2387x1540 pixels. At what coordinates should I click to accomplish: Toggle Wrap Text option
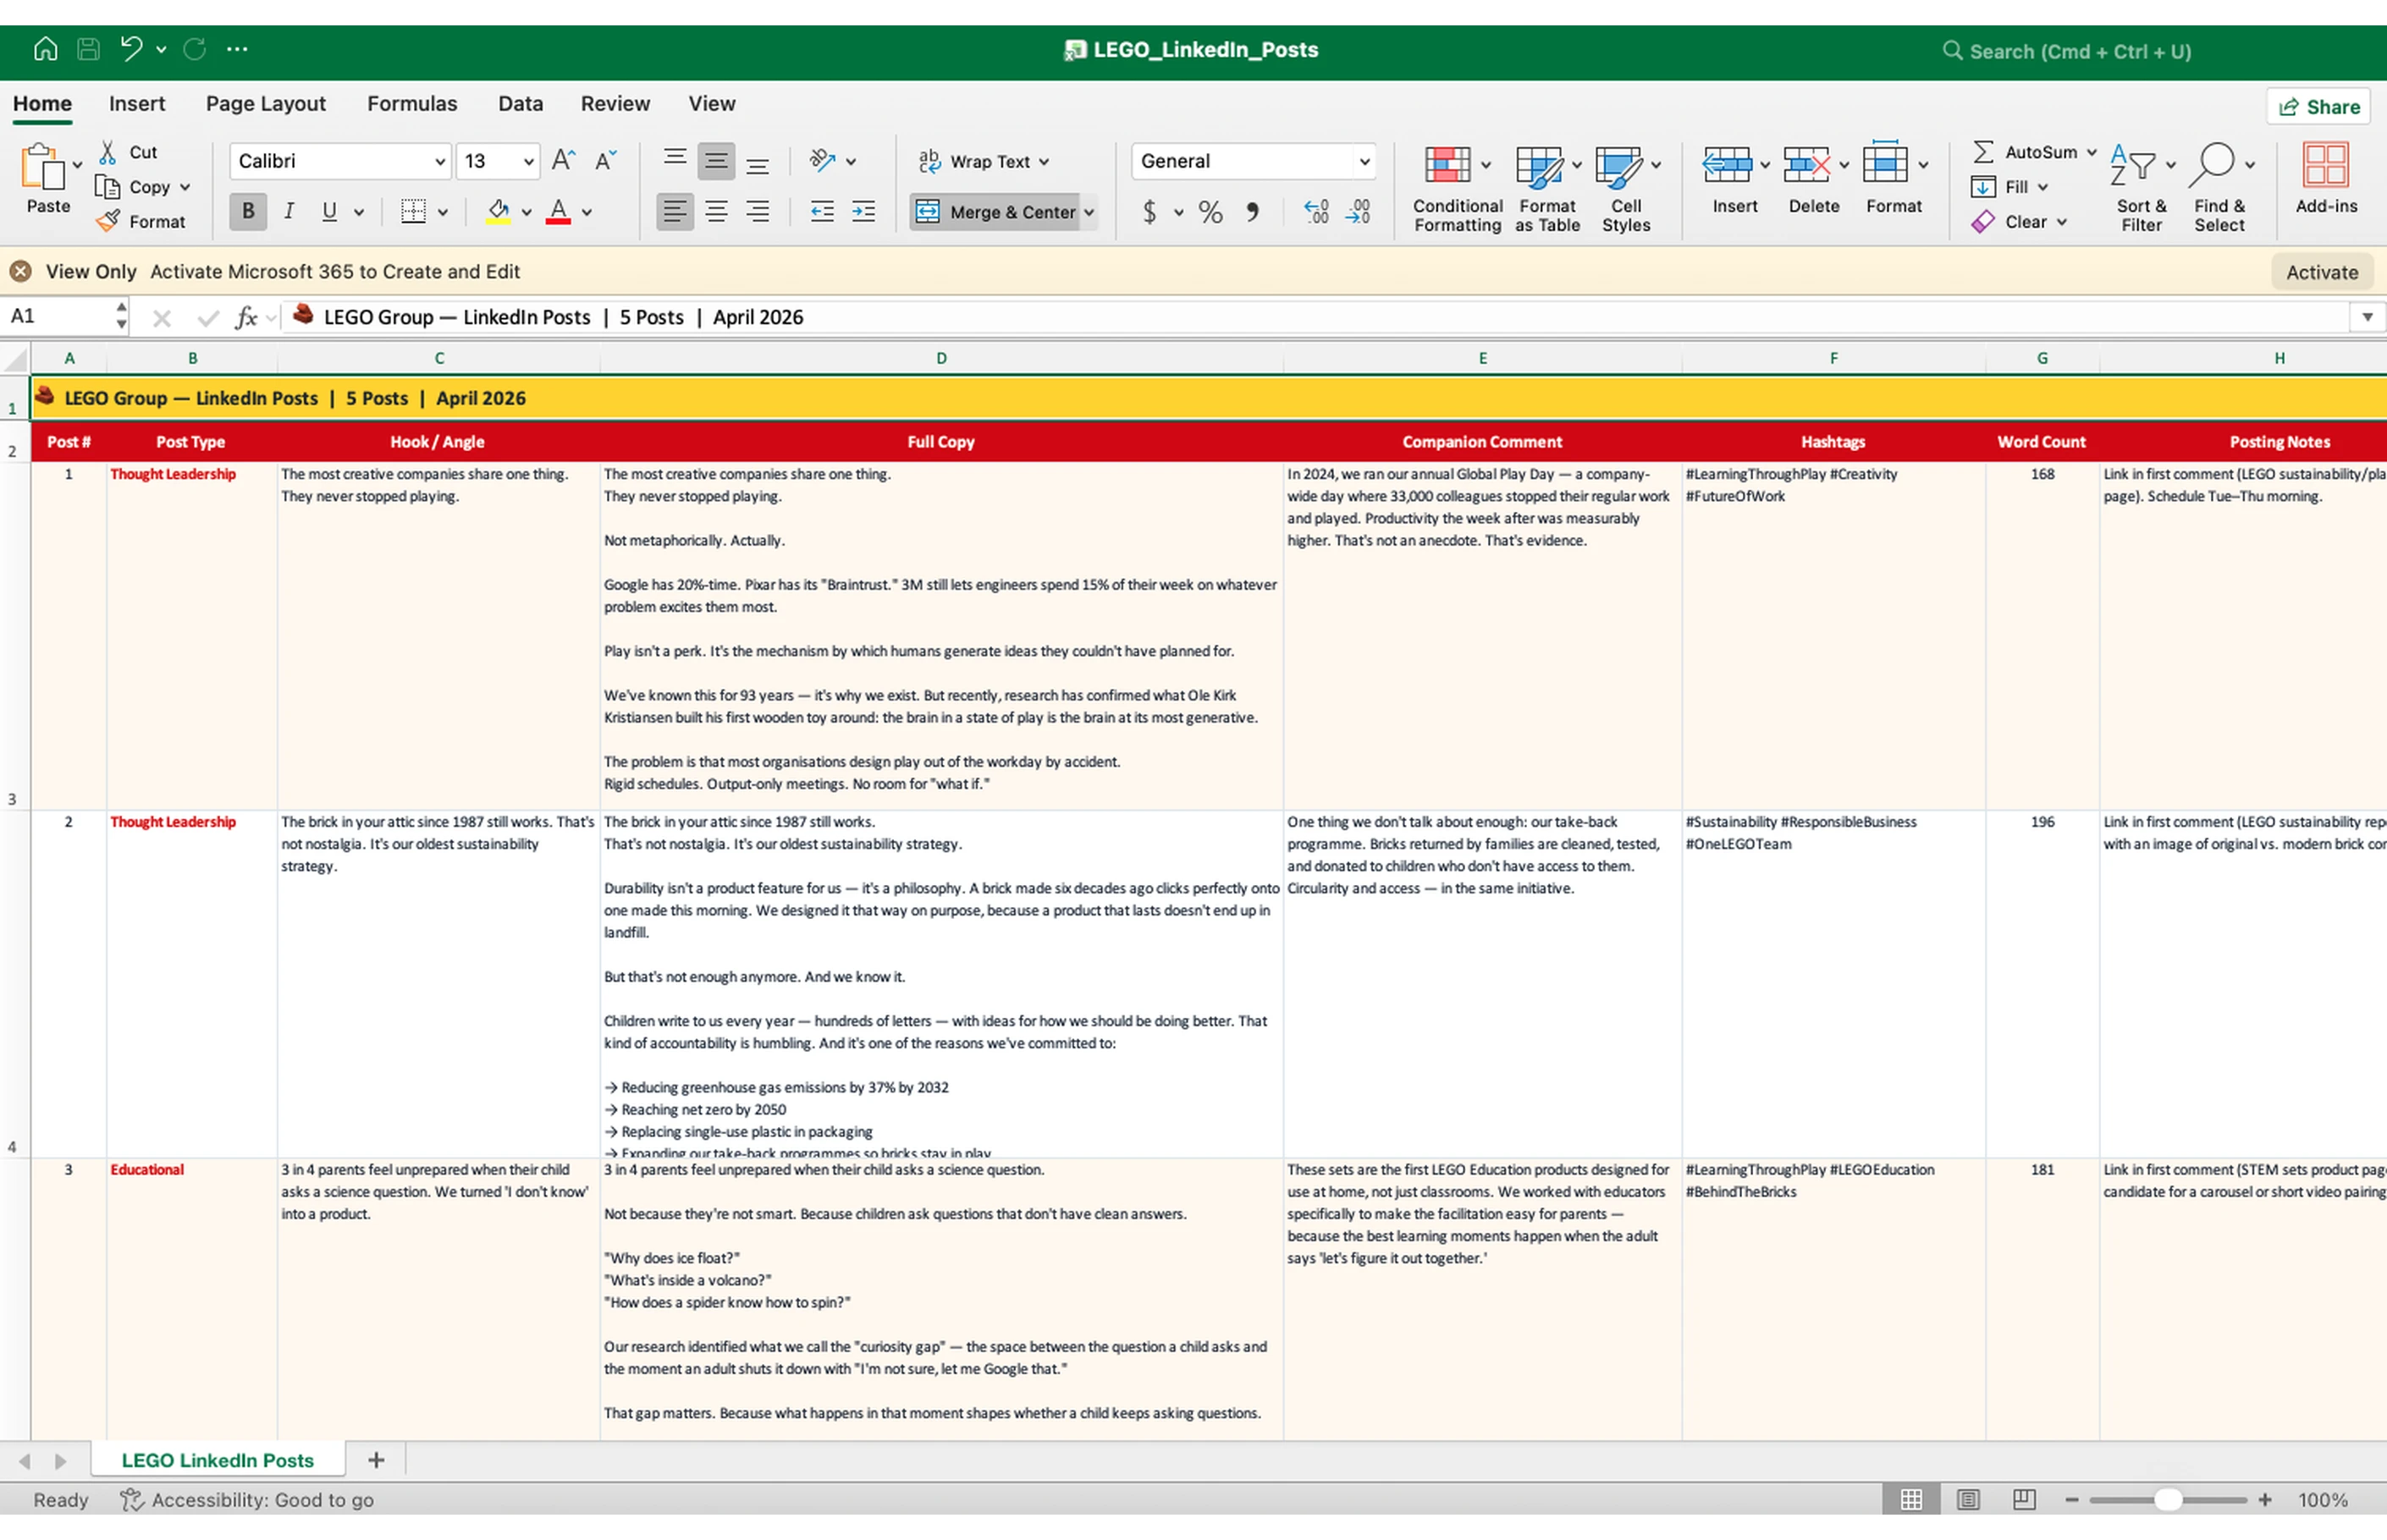[984, 161]
